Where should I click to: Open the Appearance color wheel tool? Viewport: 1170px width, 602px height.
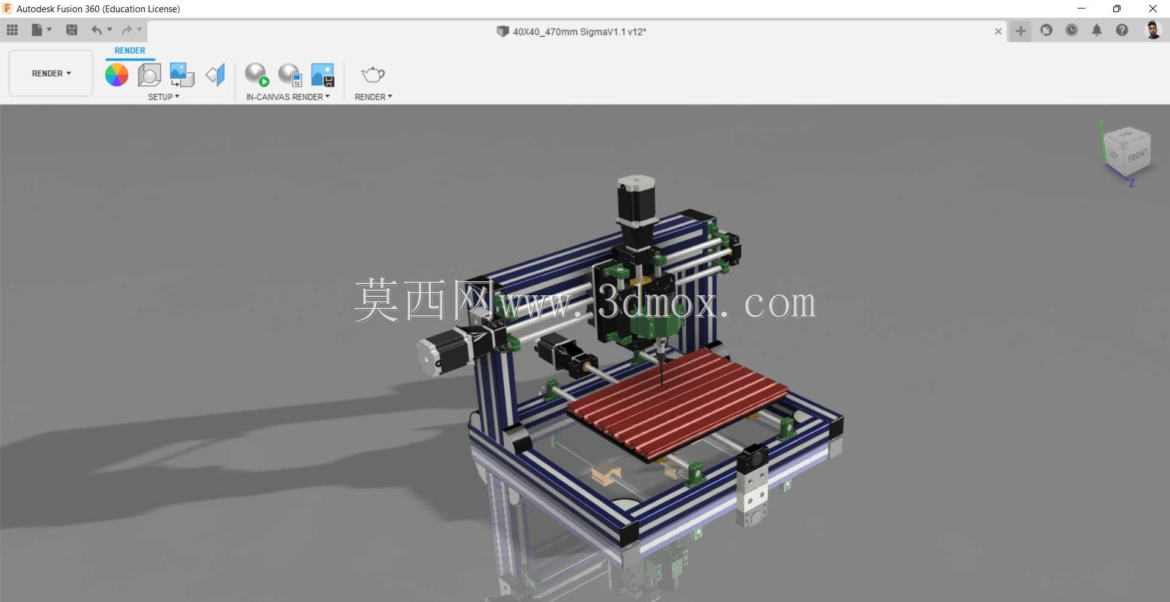click(x=117, y=75)
